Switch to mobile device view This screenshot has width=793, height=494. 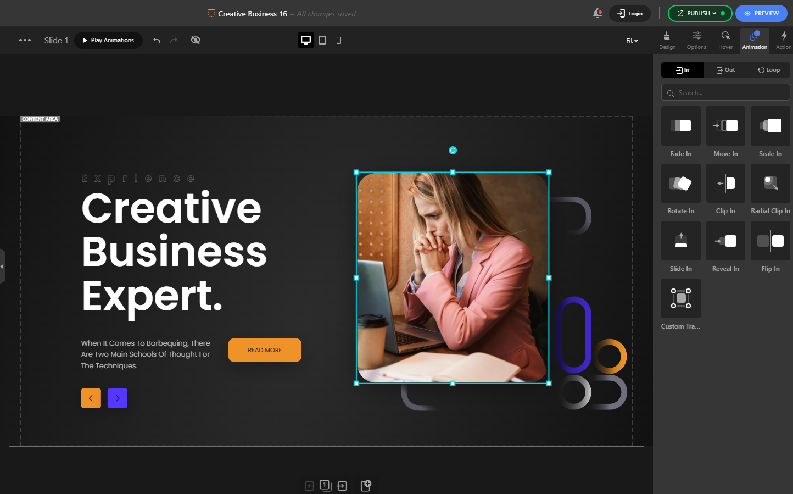[x=339, y=40]
